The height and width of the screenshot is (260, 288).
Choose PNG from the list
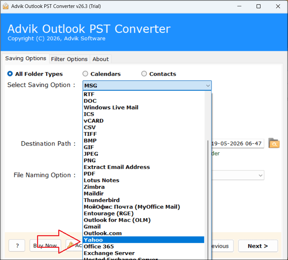144,160
